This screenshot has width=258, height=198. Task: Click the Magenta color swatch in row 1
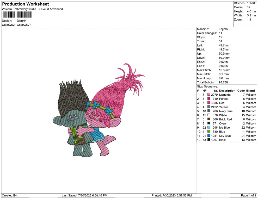point(209,95)
